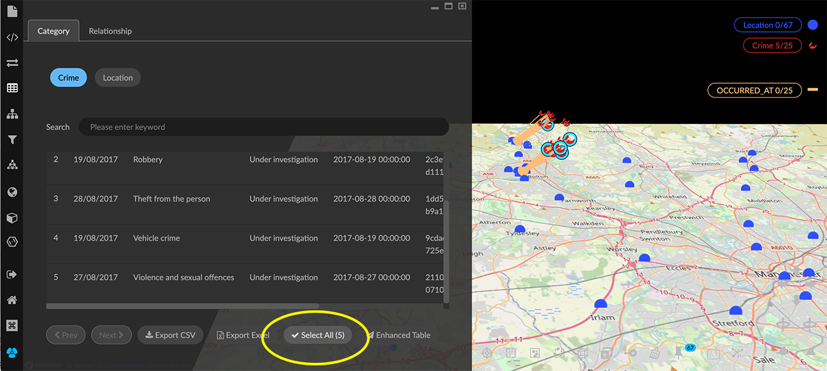
Task: Switch to the Category tab
Action: point(53,31)
